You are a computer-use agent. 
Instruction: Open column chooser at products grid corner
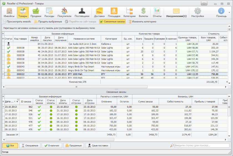[x=3, y=34]
